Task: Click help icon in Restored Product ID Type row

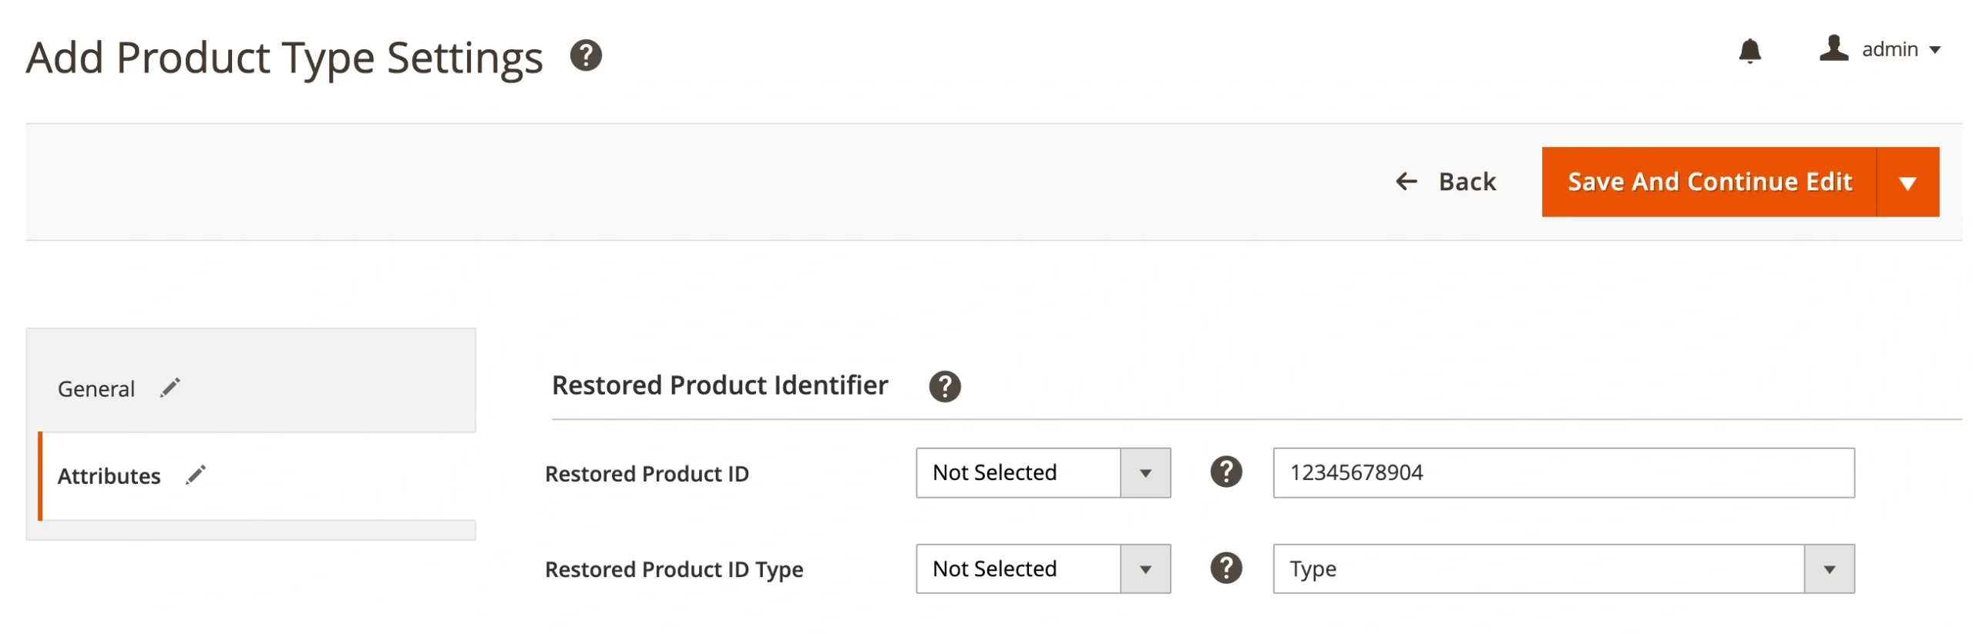Action: pos(1225,569)
